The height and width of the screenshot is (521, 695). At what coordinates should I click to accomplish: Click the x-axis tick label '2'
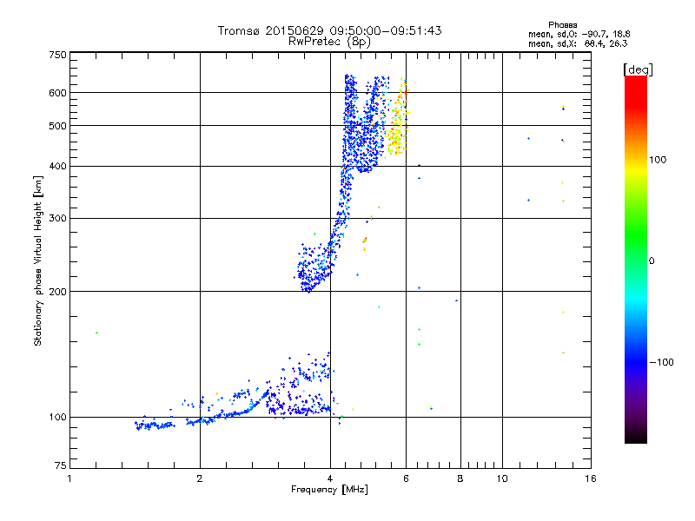pyautogui.click(x=200, y=478)
